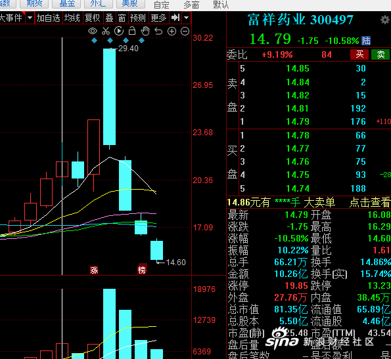Image resolution: width=391 pixels, height=359 pixels.
Task: Select the hand pan tool icon
Action: [x=145, y=31]
